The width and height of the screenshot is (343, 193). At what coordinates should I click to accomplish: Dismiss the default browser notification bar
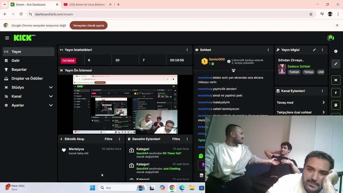click(337, 25)
